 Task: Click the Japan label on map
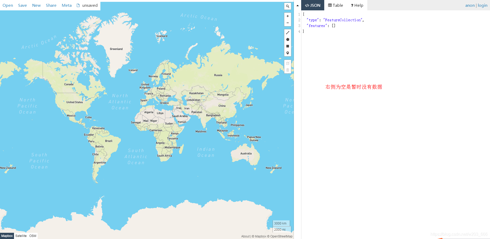[x=249, y=105]
